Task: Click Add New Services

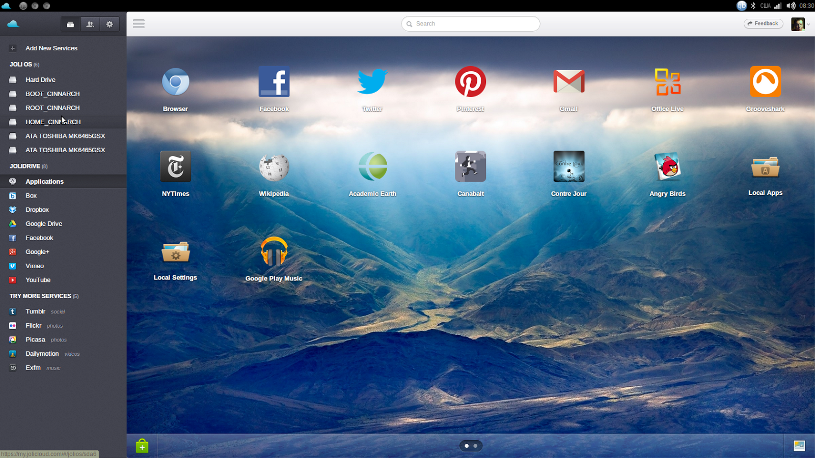Action: pos(51,48)
